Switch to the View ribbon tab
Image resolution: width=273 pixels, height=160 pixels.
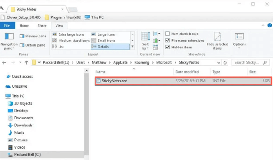pyautogui.click(x=59, y=26)
